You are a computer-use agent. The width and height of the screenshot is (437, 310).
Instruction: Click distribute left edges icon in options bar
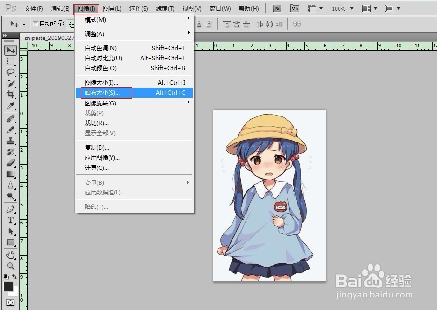pos(259,24)
